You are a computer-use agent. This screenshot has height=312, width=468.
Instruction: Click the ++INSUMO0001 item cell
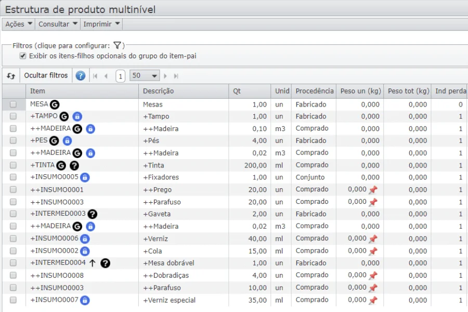82,190
